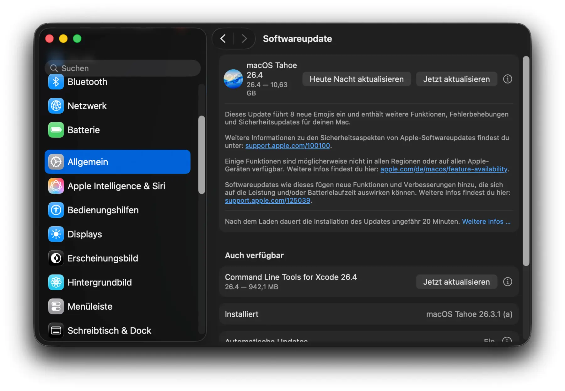Expand "Weitere Infos …" about installation
This screenshot has width=565, height=391.
point(486,222)
